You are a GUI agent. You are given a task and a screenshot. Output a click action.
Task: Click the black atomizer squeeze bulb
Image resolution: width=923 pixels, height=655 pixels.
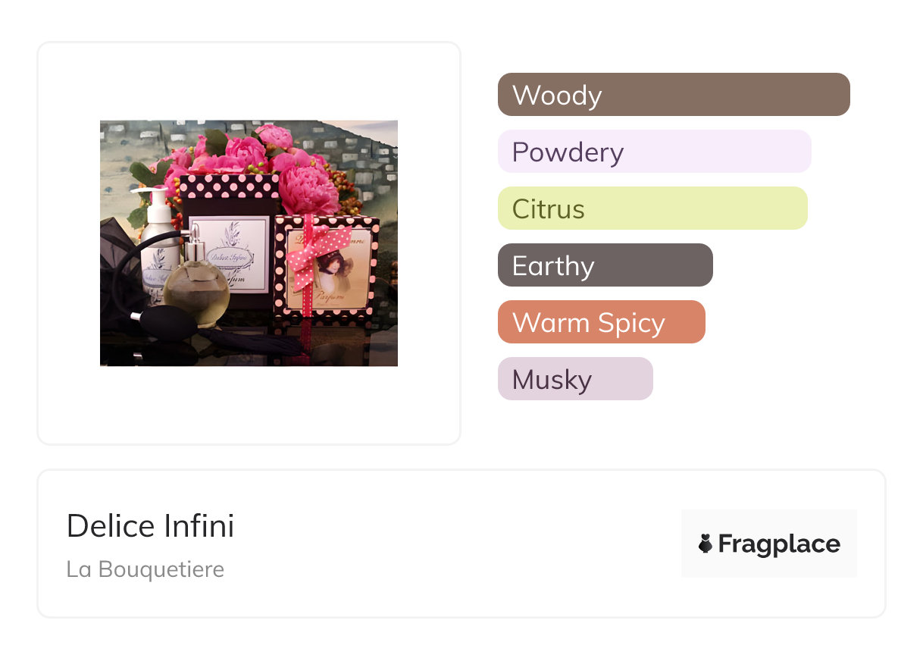164,324
